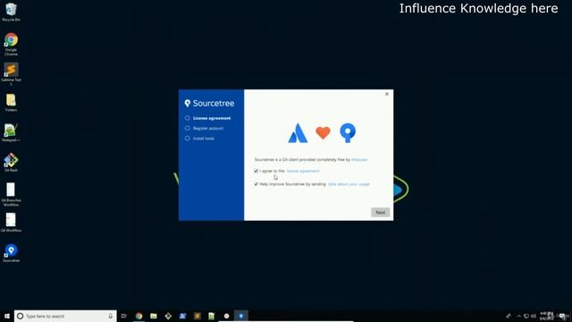
Task: Select the Register account step
Action: tap(205, 128)
